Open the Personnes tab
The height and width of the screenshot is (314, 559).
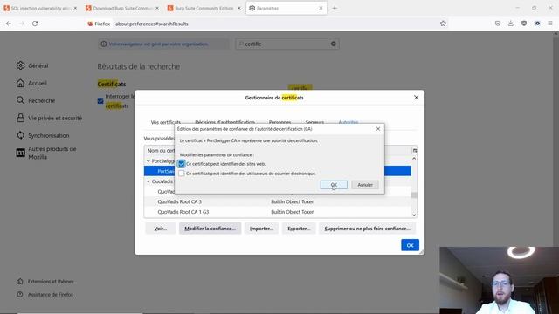coord(279,122)
